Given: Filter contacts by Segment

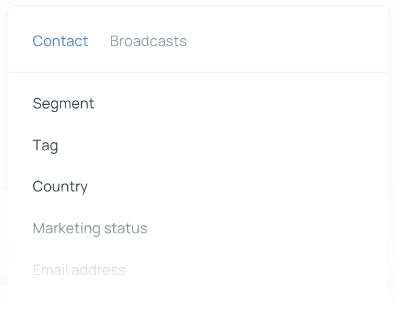Looking at the screenshot, I should tap(64, 104).
